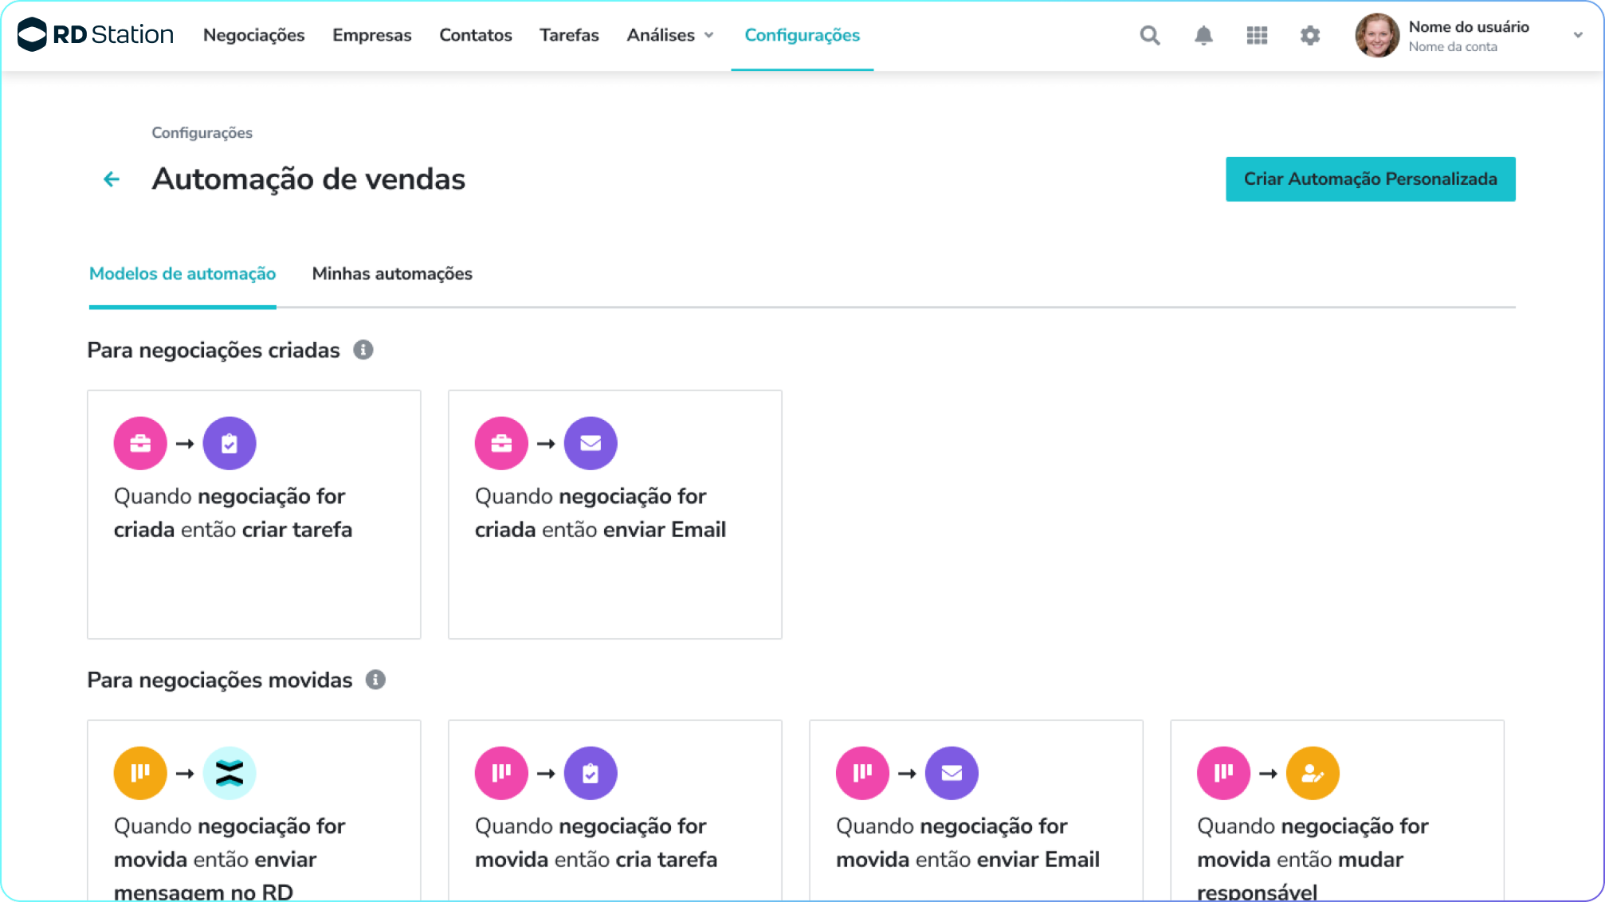The width and height of the screenshot is (1605, 902).
Task: Open the search magnifier icon
Action: tap(1149, 35)
